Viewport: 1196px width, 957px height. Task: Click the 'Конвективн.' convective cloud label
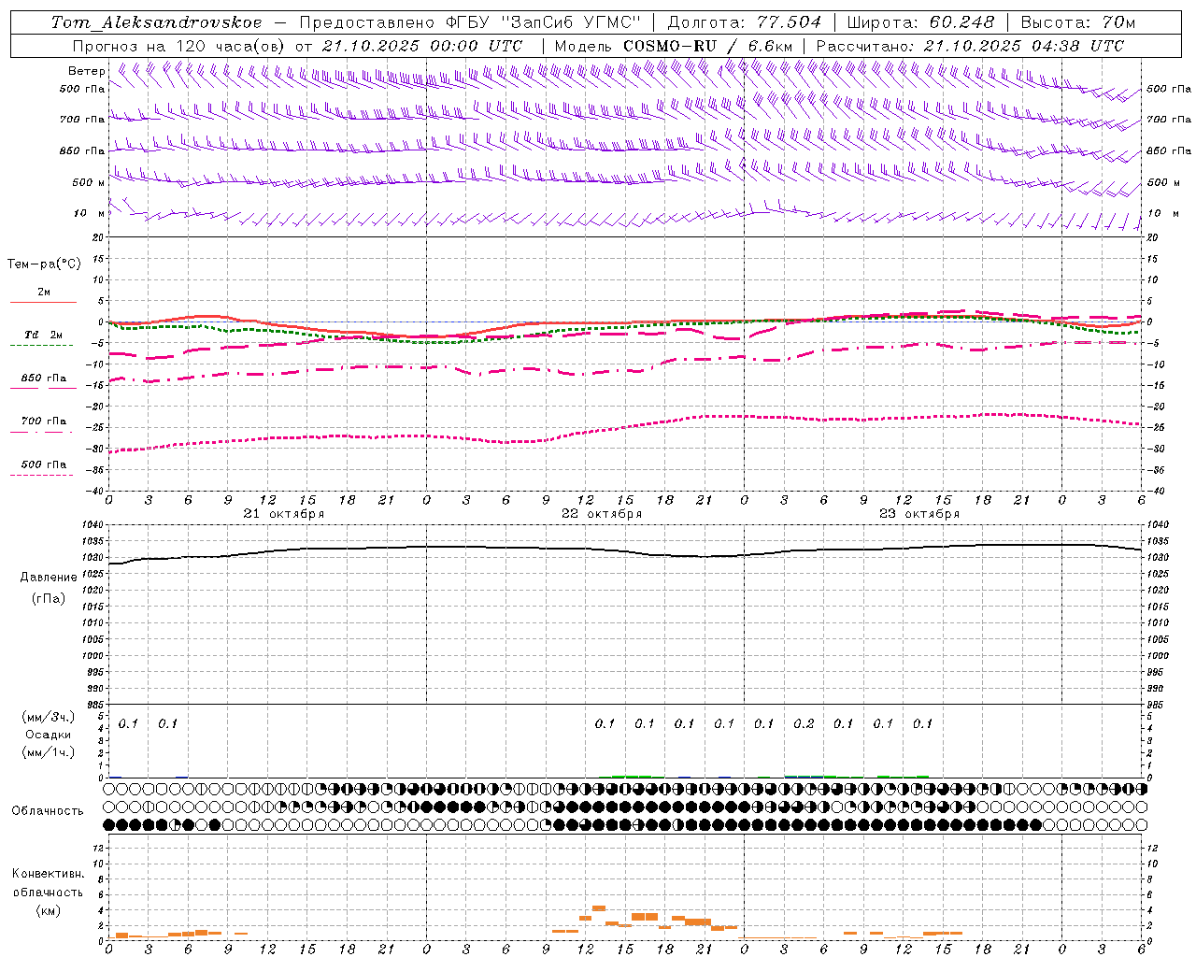coord(49,874)
